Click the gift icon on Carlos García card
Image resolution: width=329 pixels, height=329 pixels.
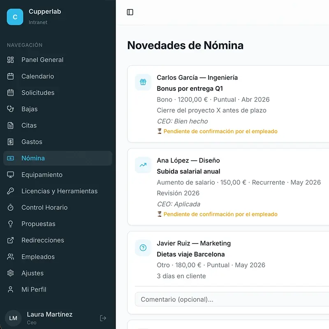point(143,82)
